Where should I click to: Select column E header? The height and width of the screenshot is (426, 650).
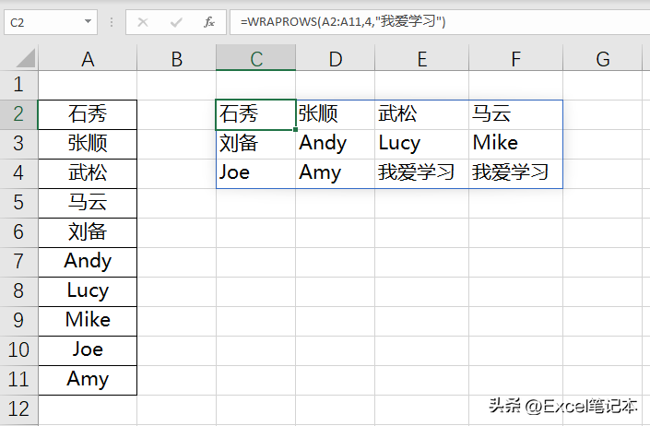(x=422, y=58)
